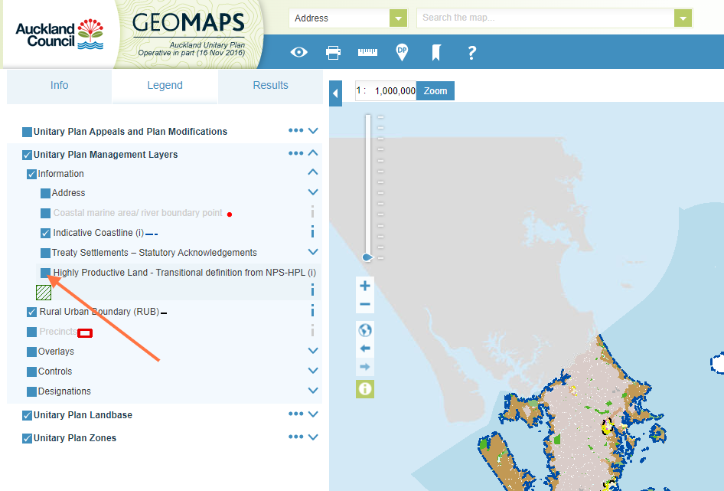
Task: Open help question mark icon
Action: click(471, 53)
